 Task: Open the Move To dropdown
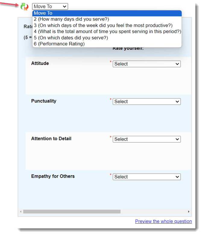(50, 6)
